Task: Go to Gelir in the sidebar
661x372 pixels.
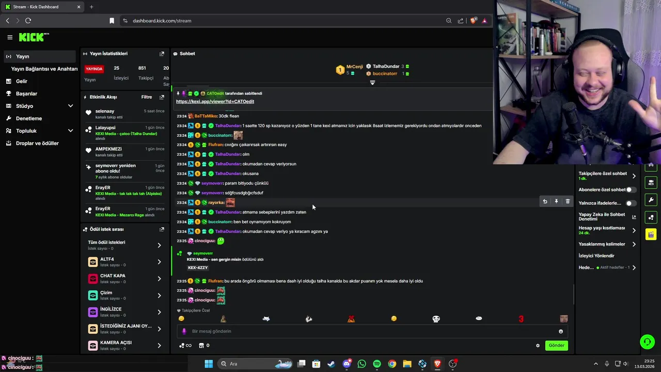Action: click(39, 81)
